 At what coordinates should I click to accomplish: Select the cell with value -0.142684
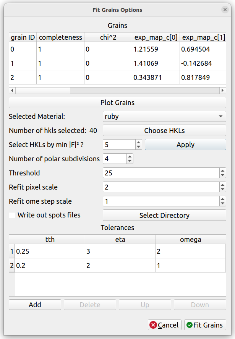[x=203, y=63]
